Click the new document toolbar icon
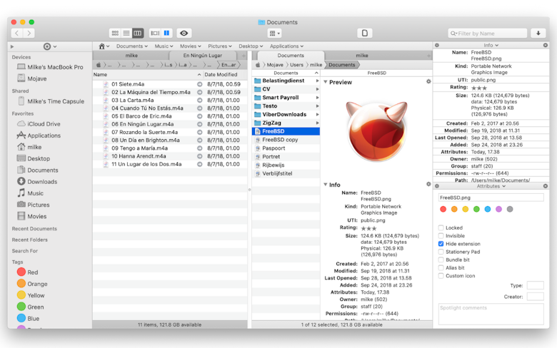 364,34
